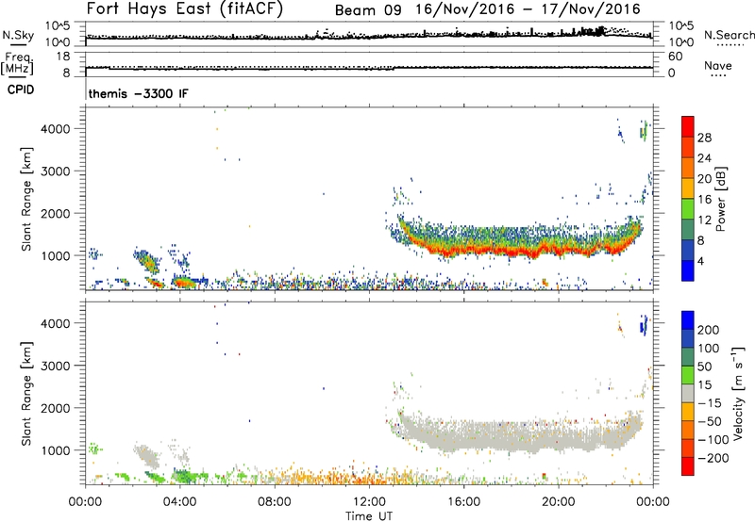The image size is (755, 522).
Task: Click the power panel 'Slant Range [km]' label
Action: pos(26,199)
